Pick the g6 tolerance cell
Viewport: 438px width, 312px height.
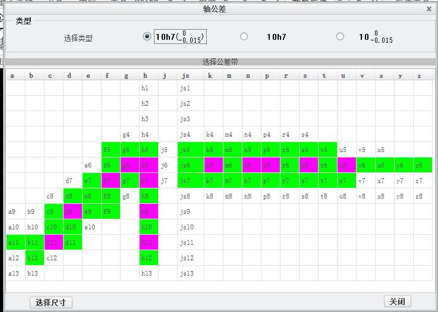coord(130,165)
